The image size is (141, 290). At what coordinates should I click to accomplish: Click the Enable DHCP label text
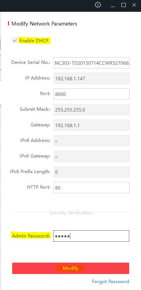click(x=34, y=40)
